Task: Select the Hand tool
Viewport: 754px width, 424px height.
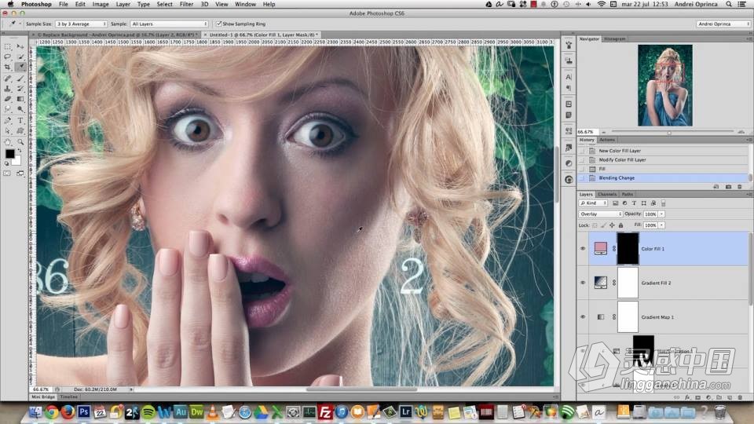Action: click(8, 142)
